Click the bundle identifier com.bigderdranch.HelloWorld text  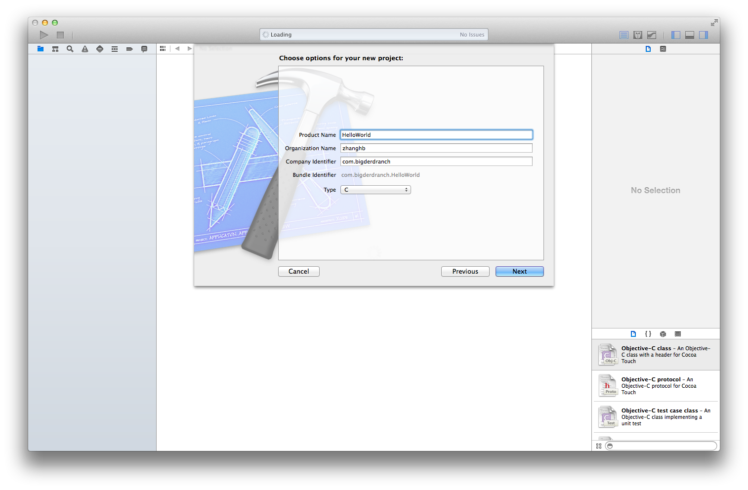tap(380, 175)
